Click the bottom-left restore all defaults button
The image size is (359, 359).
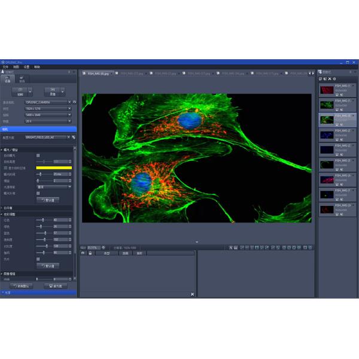22,286
